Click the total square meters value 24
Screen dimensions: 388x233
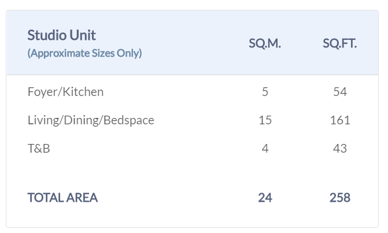click(265, 198)
